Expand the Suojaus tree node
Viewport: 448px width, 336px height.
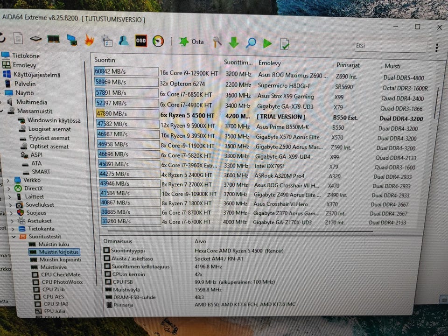click(x=11, y=213)
